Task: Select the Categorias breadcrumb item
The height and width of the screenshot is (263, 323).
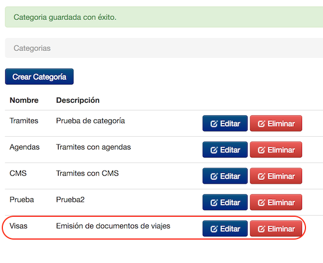Action: [32, 48]
